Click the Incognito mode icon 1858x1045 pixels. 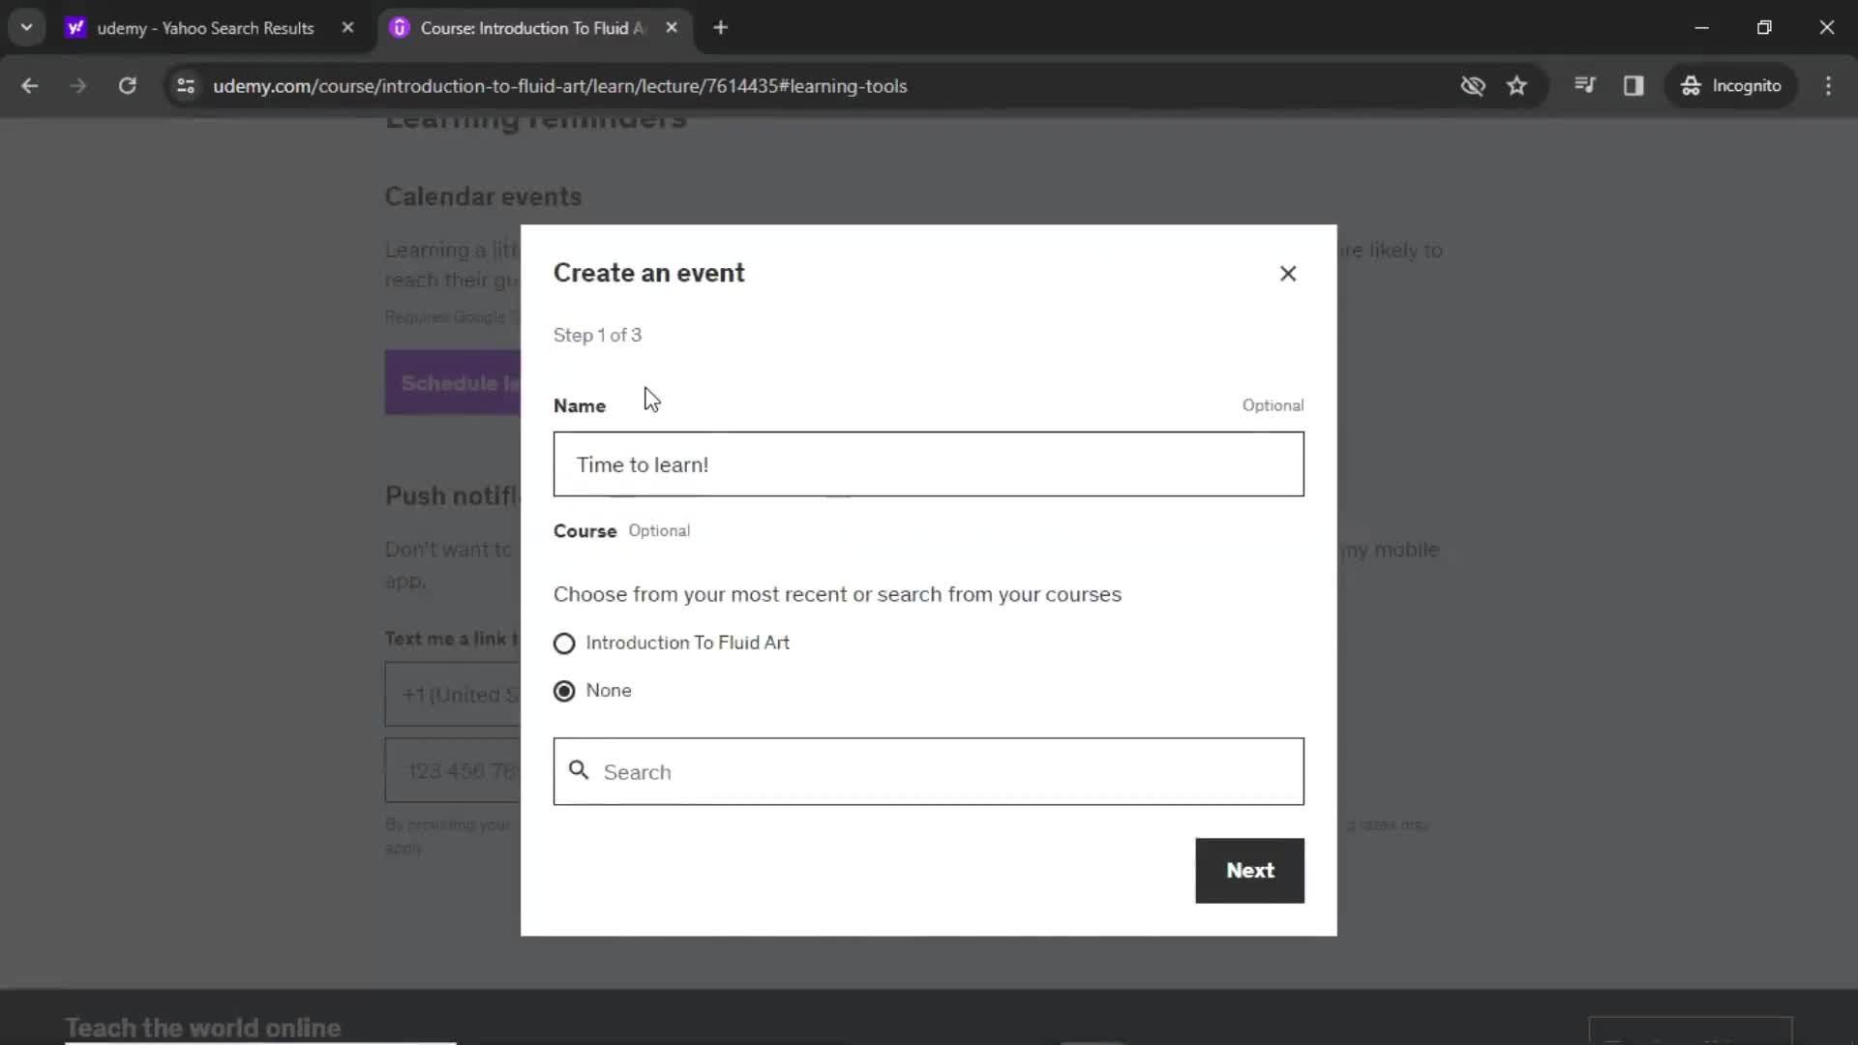(x=1690, y=85)
